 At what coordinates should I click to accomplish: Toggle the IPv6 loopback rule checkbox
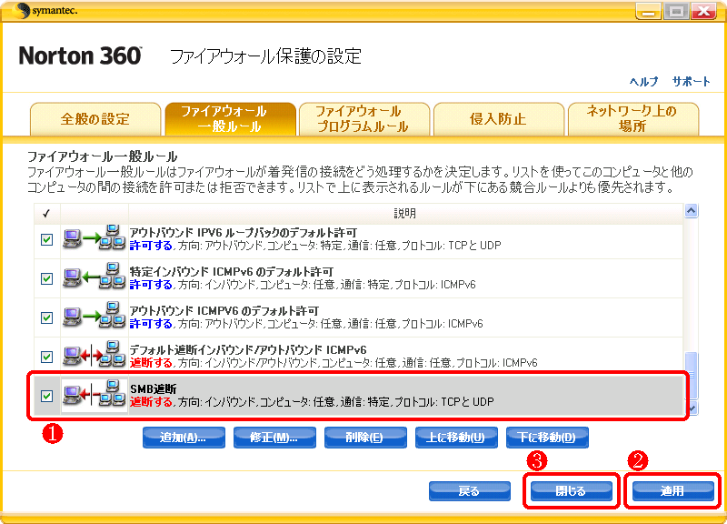(46, 240)
